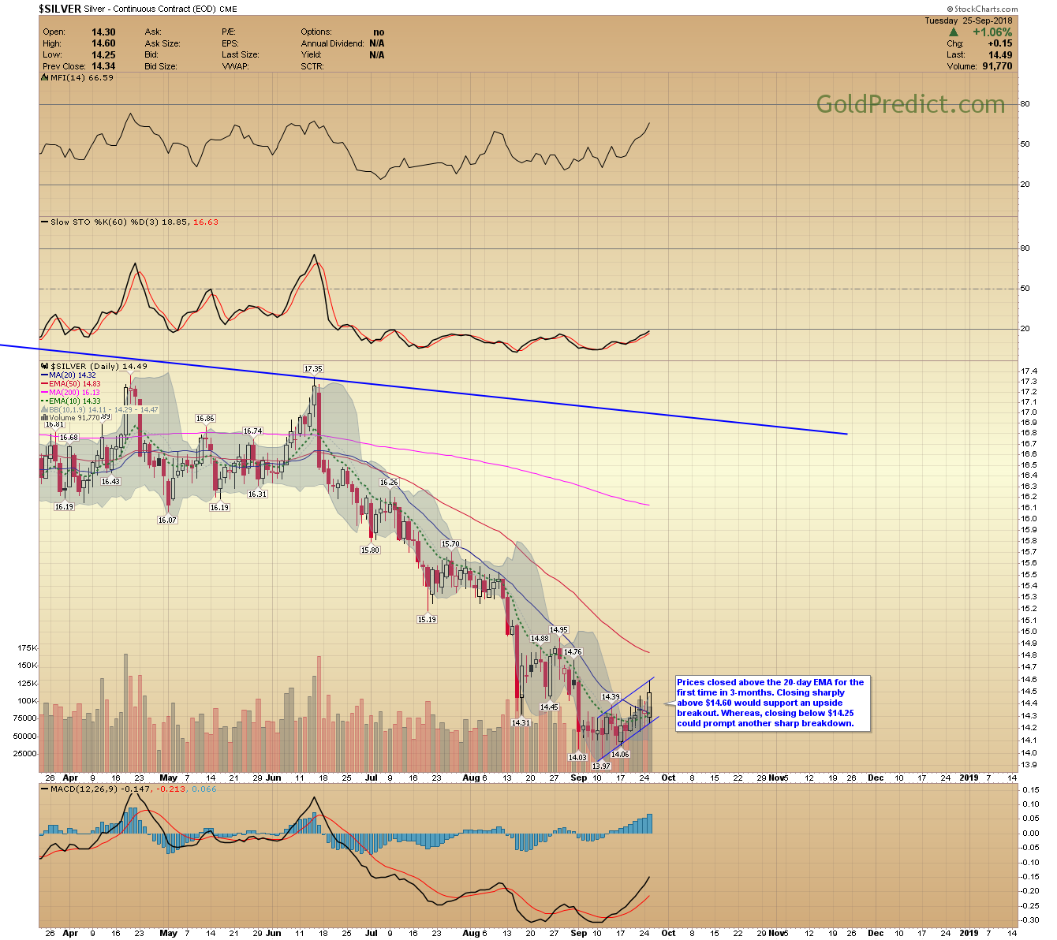The height and width of the screenshot is (940, 1057).
Task: Click the "15.80" price low label
Action: (370, 550)
